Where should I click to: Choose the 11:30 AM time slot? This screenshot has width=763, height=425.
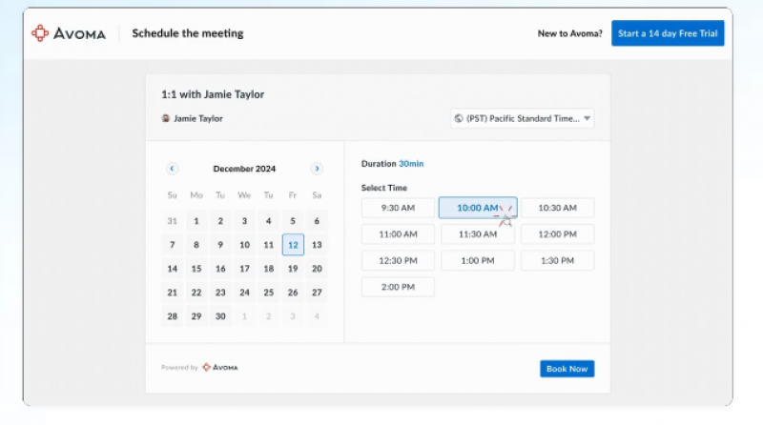pyautogui.click(x=477, y=234)
